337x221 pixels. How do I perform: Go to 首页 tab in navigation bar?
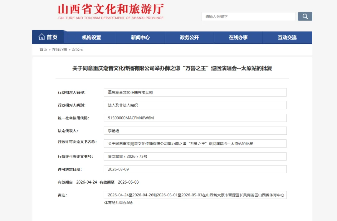pos(48,37)
